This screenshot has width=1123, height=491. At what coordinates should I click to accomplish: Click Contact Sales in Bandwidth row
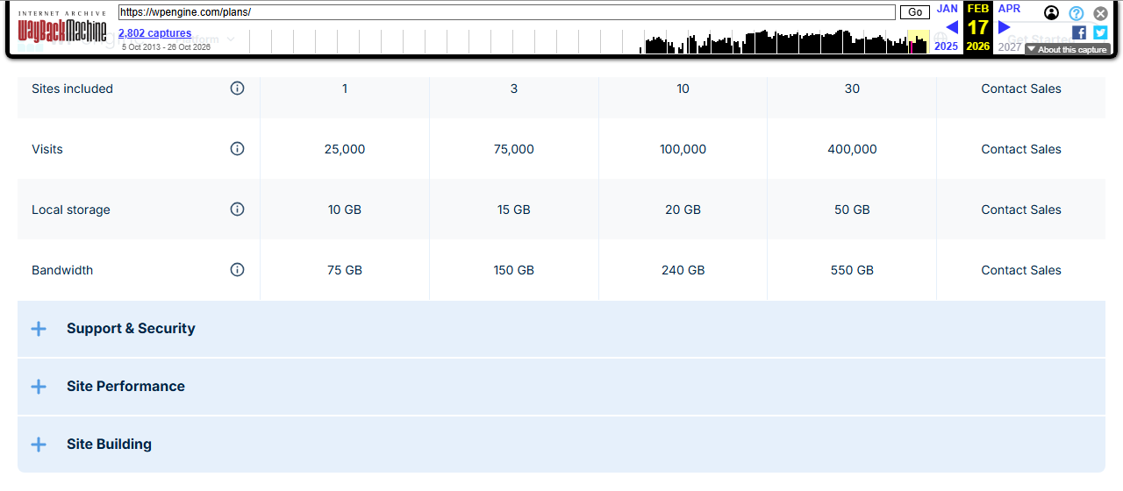[x=1021, y=270]
